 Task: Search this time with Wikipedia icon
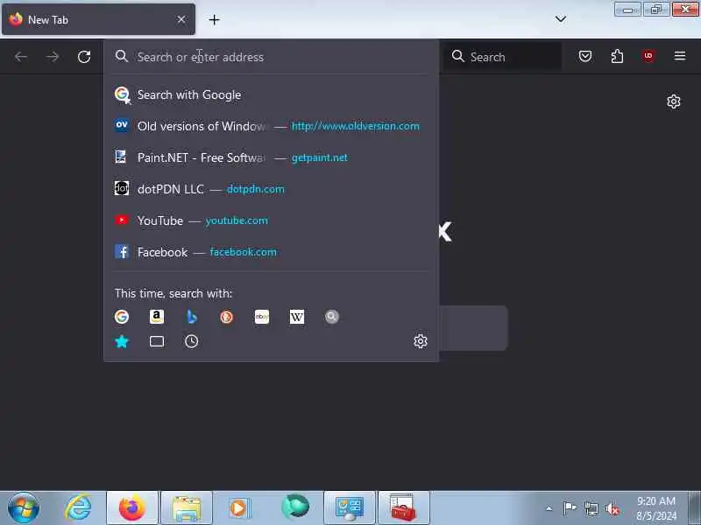[297, 317]
